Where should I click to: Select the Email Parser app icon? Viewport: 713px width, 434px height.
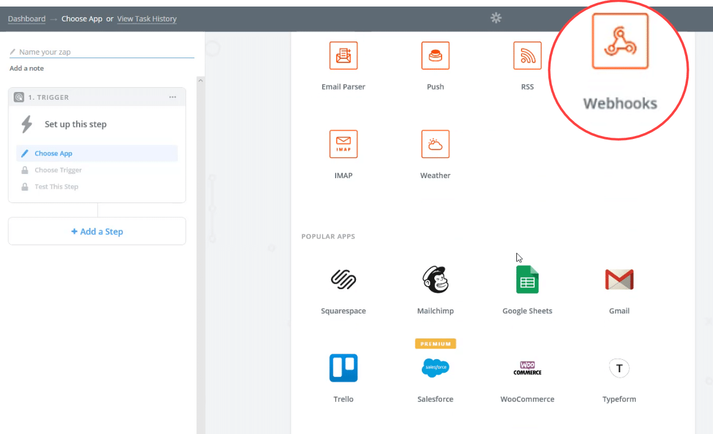[343, 55]
